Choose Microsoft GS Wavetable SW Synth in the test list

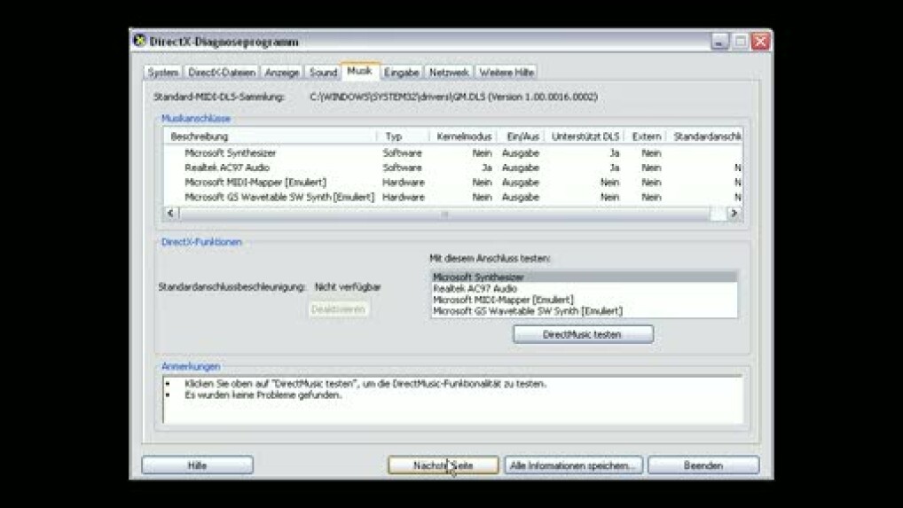[x=527, y=311]
